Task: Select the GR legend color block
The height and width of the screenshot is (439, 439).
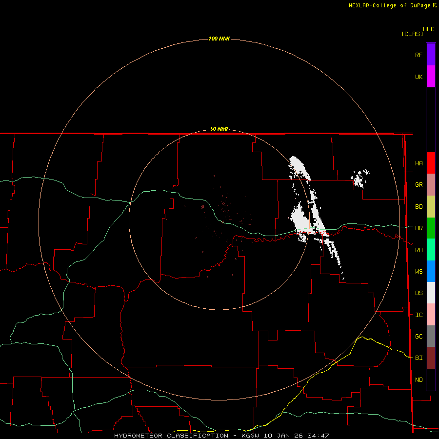Action: [431, 185]
